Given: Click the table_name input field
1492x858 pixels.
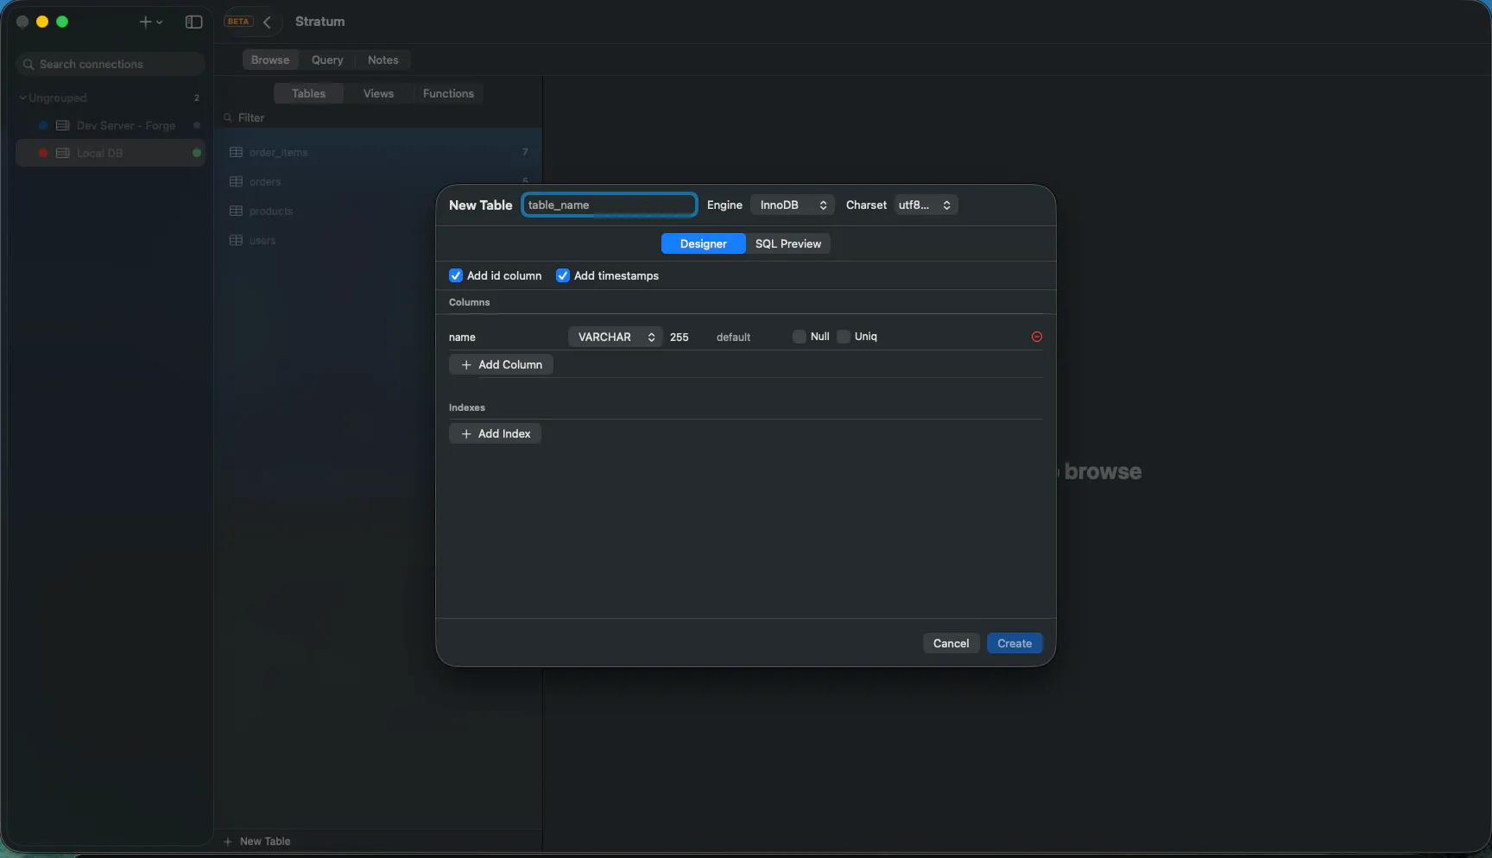Looking at the screenshot, I should [x=609, y=205].
